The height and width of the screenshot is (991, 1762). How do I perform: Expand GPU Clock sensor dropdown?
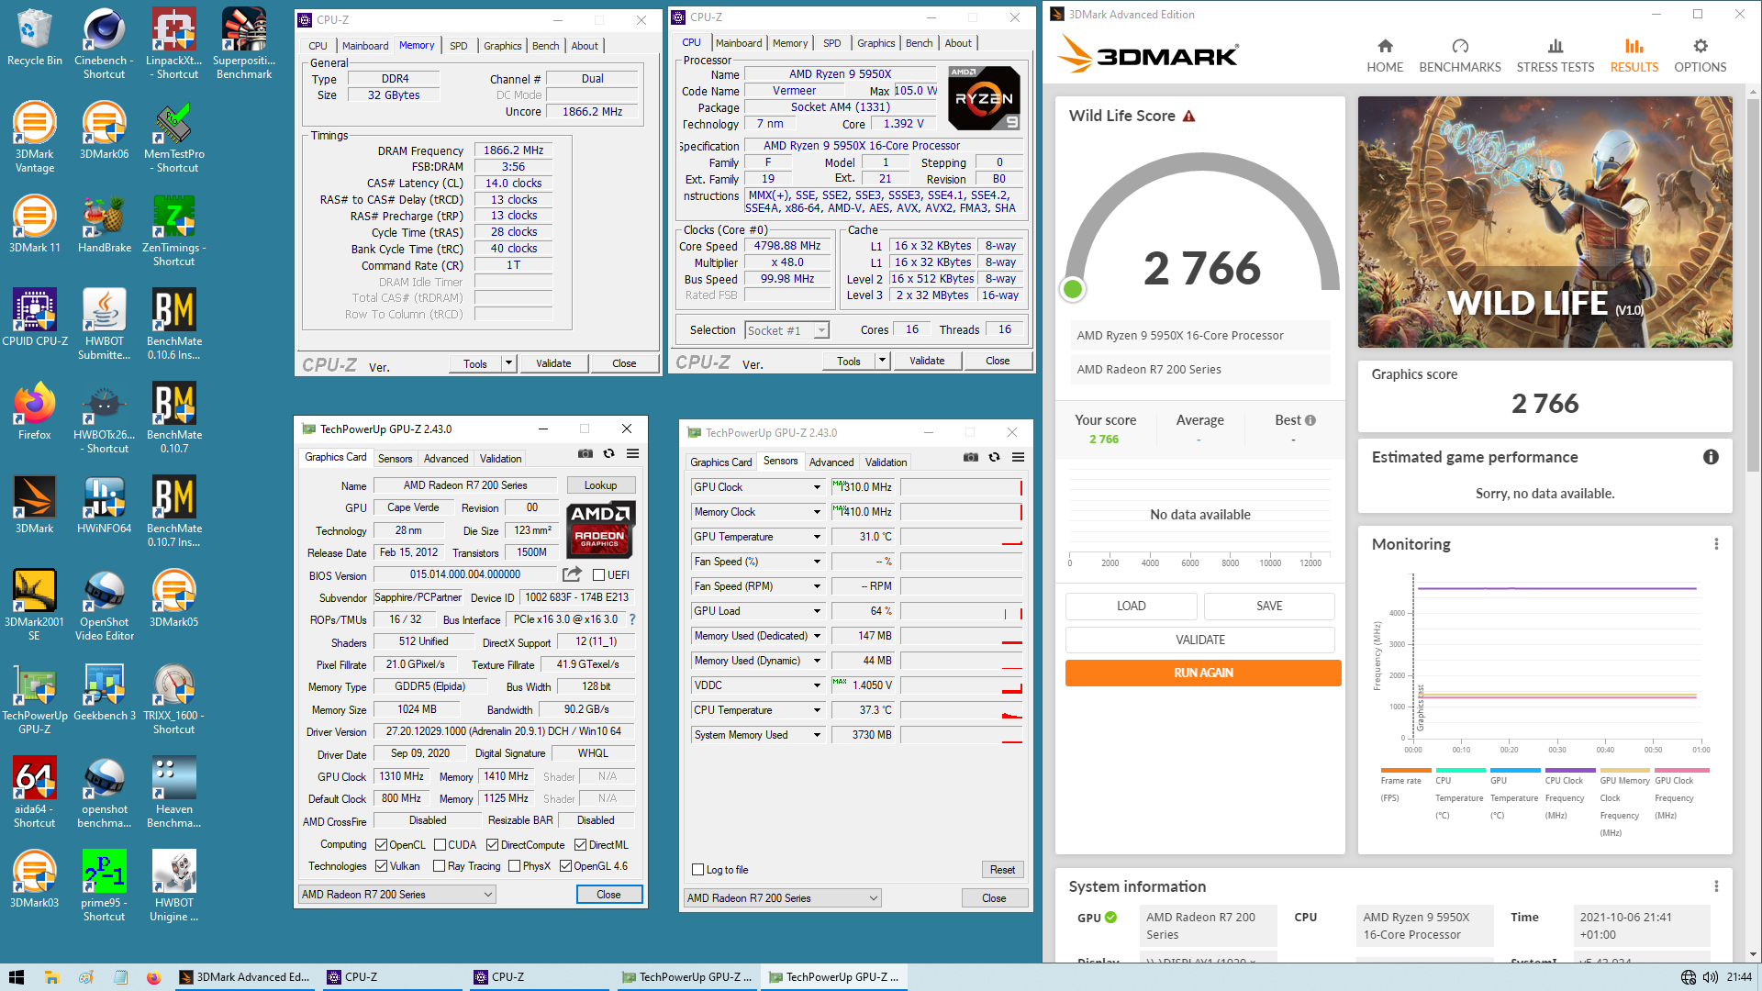coord(816,487)
